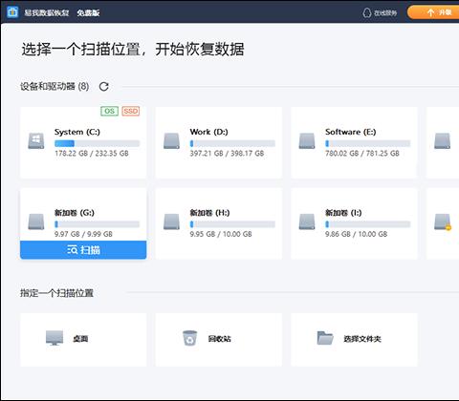Select the Software (E:) drive icon
The height and width of the screenshot is (401, 459).
(307, 141)
